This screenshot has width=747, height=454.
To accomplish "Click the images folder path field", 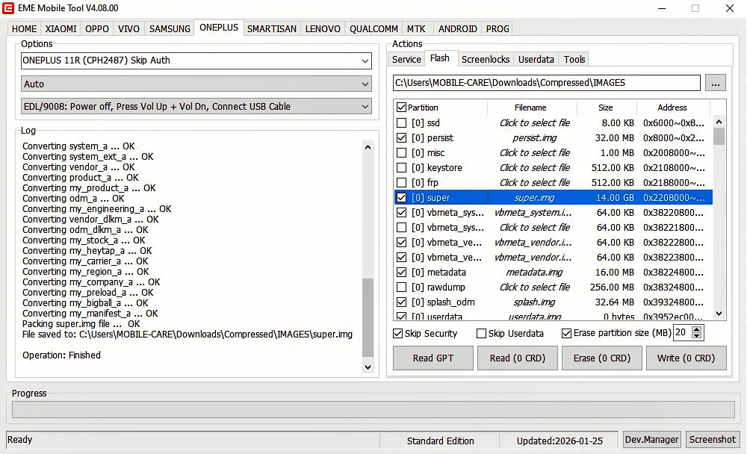I will click(x=546, y=83).
